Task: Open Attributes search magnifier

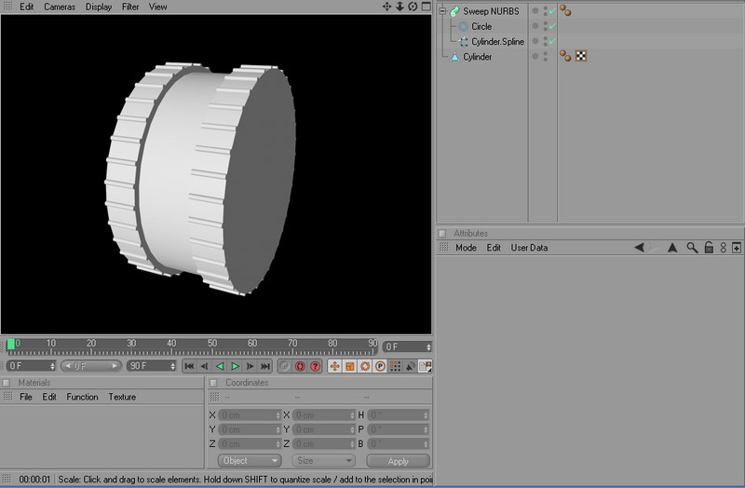Action: pyautogui.click(x=692, y=247)
